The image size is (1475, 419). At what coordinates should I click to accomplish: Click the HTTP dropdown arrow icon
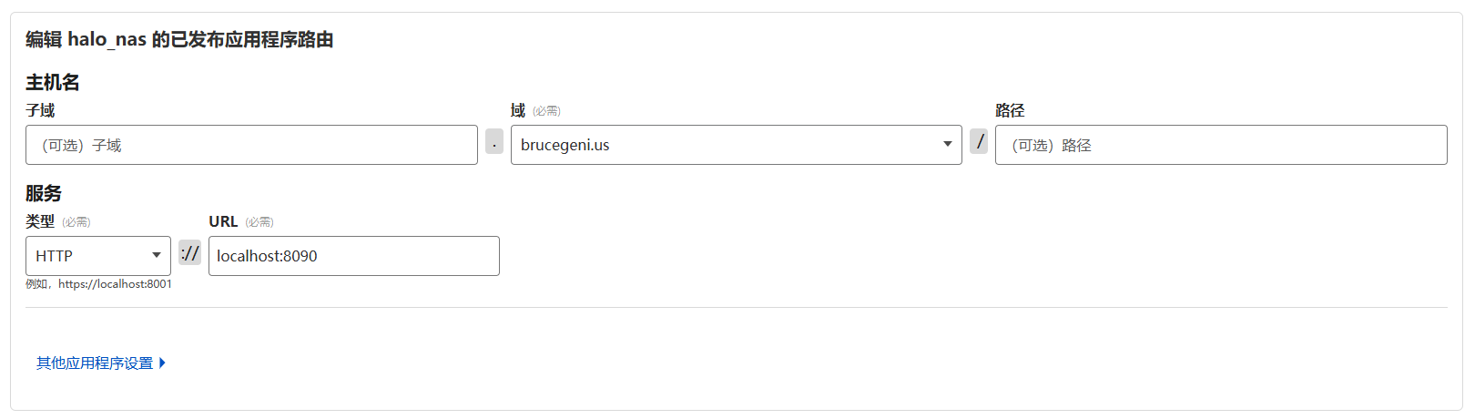point(157,255)
